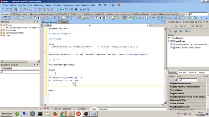Click Démarrer start button

(x=6, y=114)
